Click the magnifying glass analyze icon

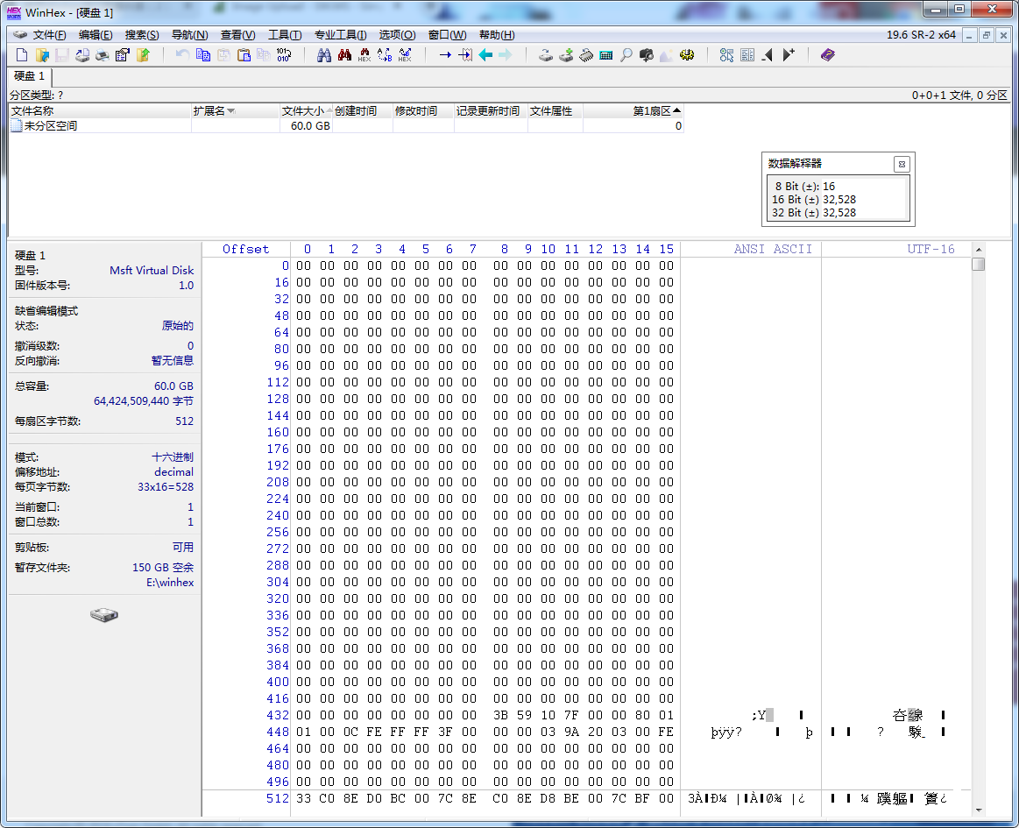(x=626, y=55)
